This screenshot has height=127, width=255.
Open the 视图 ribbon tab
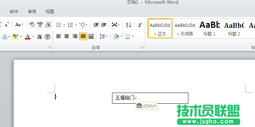[49, 12]
